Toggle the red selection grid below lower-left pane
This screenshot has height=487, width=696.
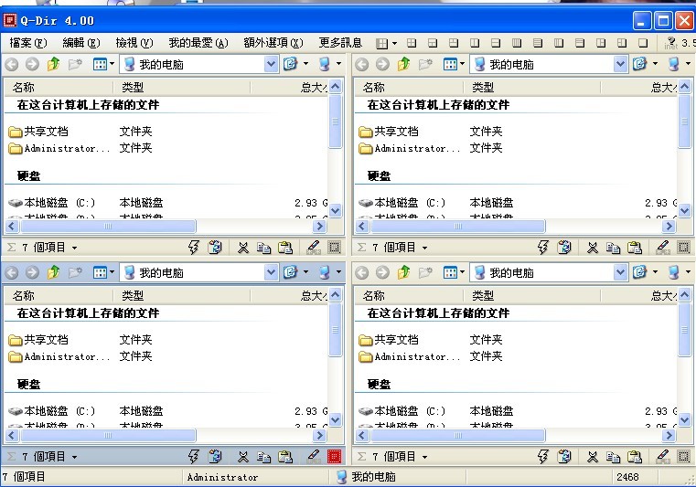pyautogui.click(x=334, y=457)
